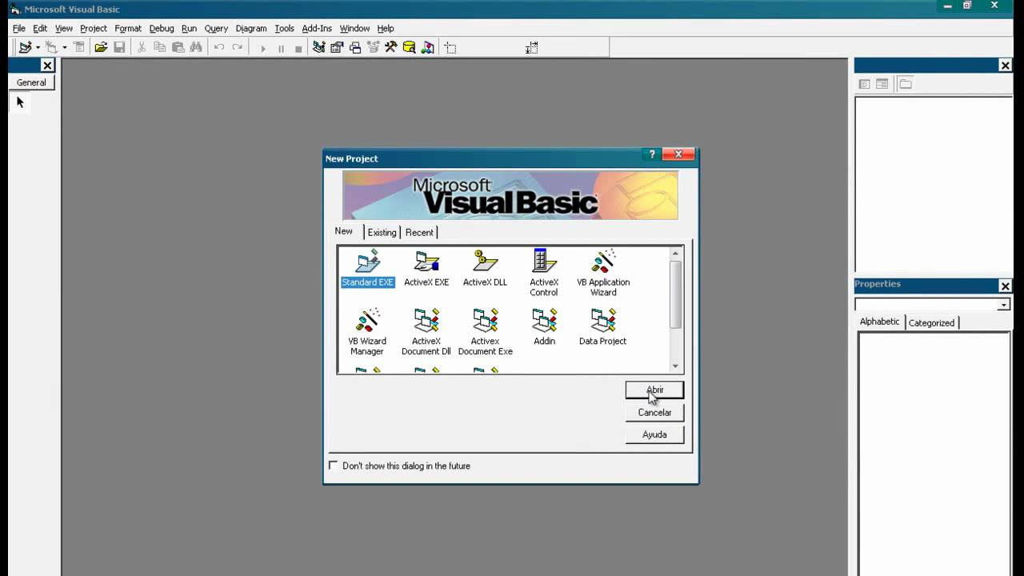Image resolution: width=1024 pixels, height=576 pixels.
Task: Show the Toolbox via hammer-wrench icon
Action: [390, 48]
